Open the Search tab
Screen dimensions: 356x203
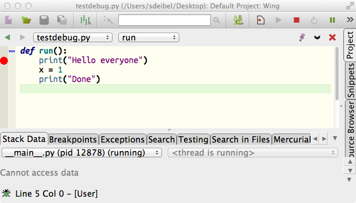pyautogui.click(x=161, y=139)
